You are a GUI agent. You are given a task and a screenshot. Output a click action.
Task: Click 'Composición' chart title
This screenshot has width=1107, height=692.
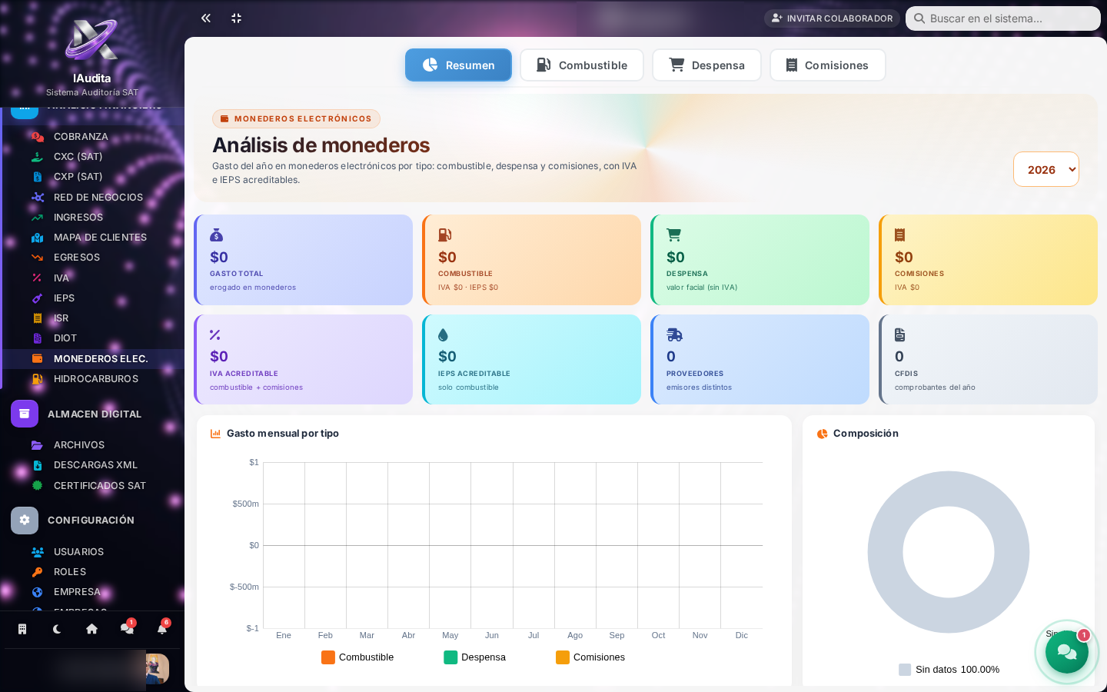point(866,434)
